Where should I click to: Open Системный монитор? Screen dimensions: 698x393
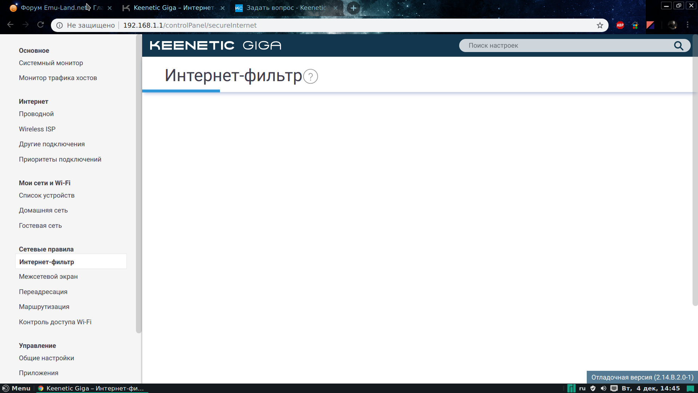tap(51, 63)
